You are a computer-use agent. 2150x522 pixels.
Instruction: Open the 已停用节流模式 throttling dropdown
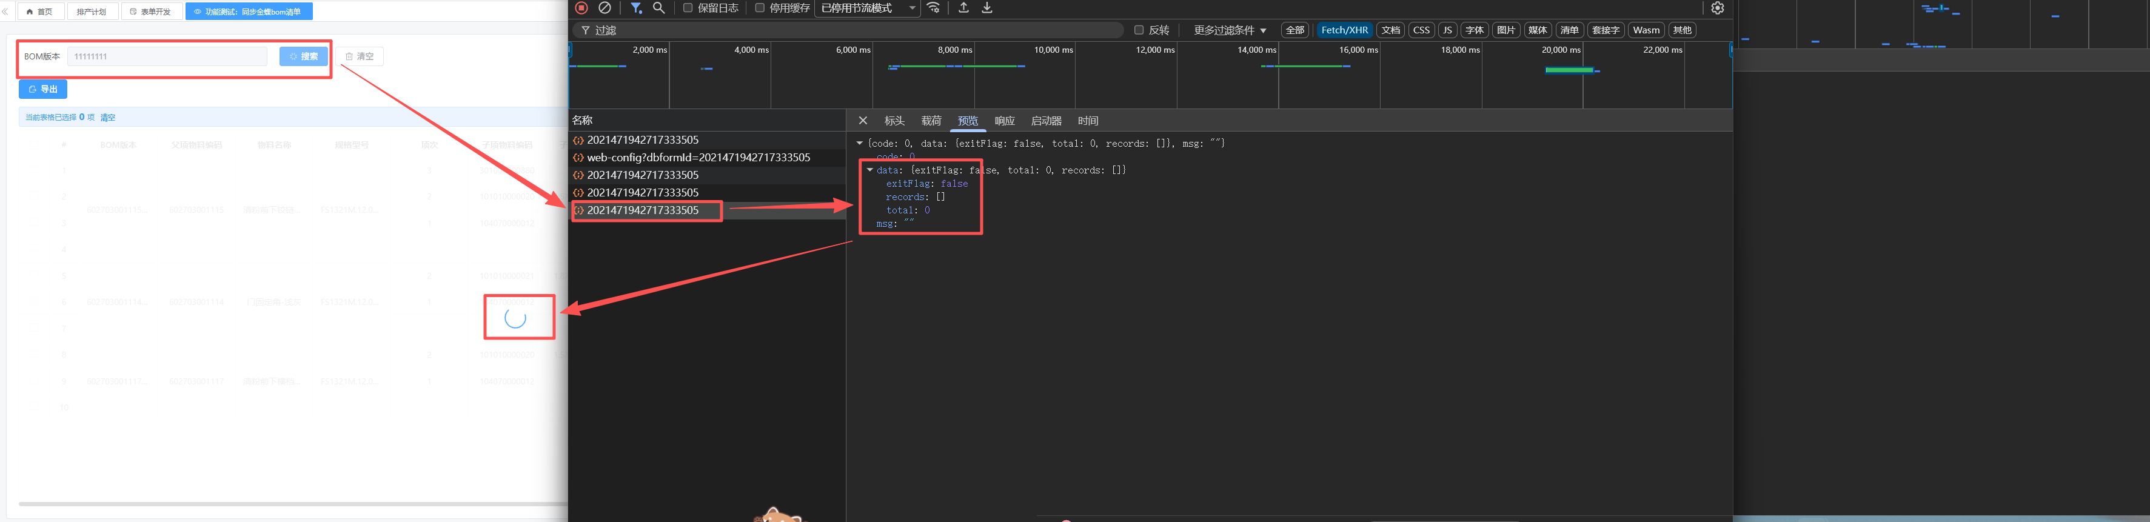click(x=867, y=7)
